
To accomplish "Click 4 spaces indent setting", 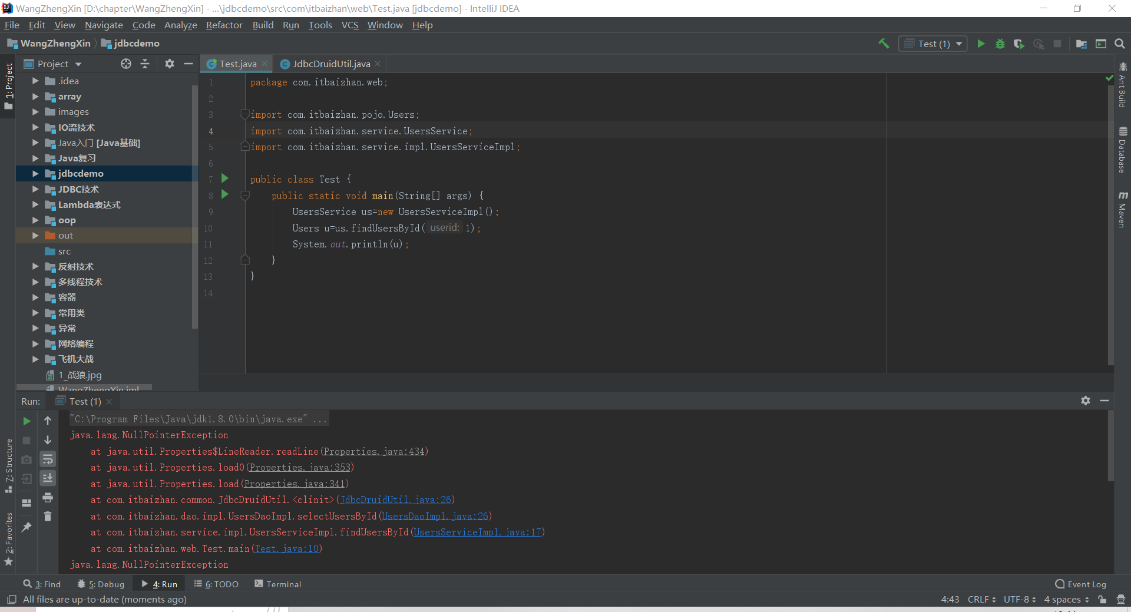I will point(1066,599).
